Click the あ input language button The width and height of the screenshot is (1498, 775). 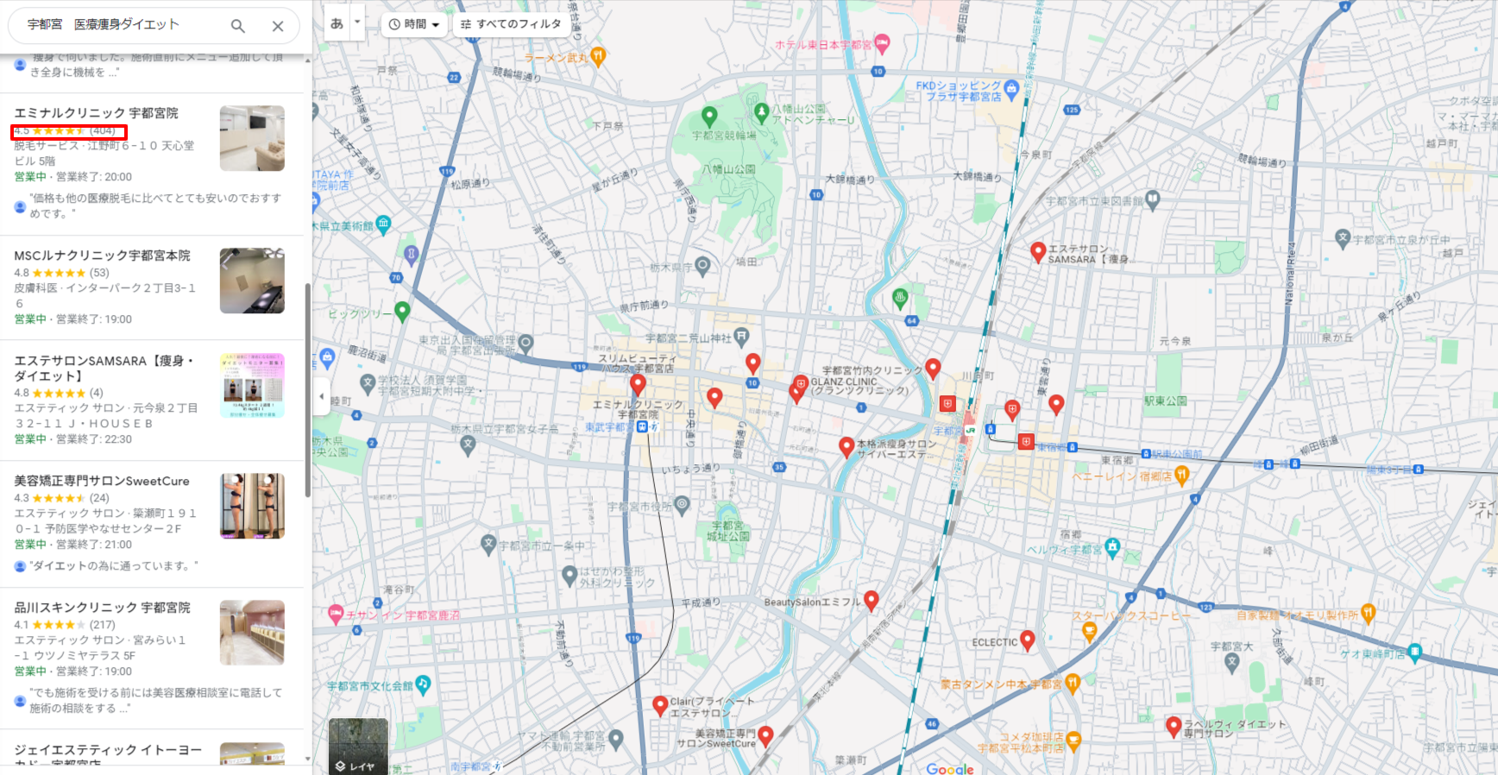tap(337, 24)
